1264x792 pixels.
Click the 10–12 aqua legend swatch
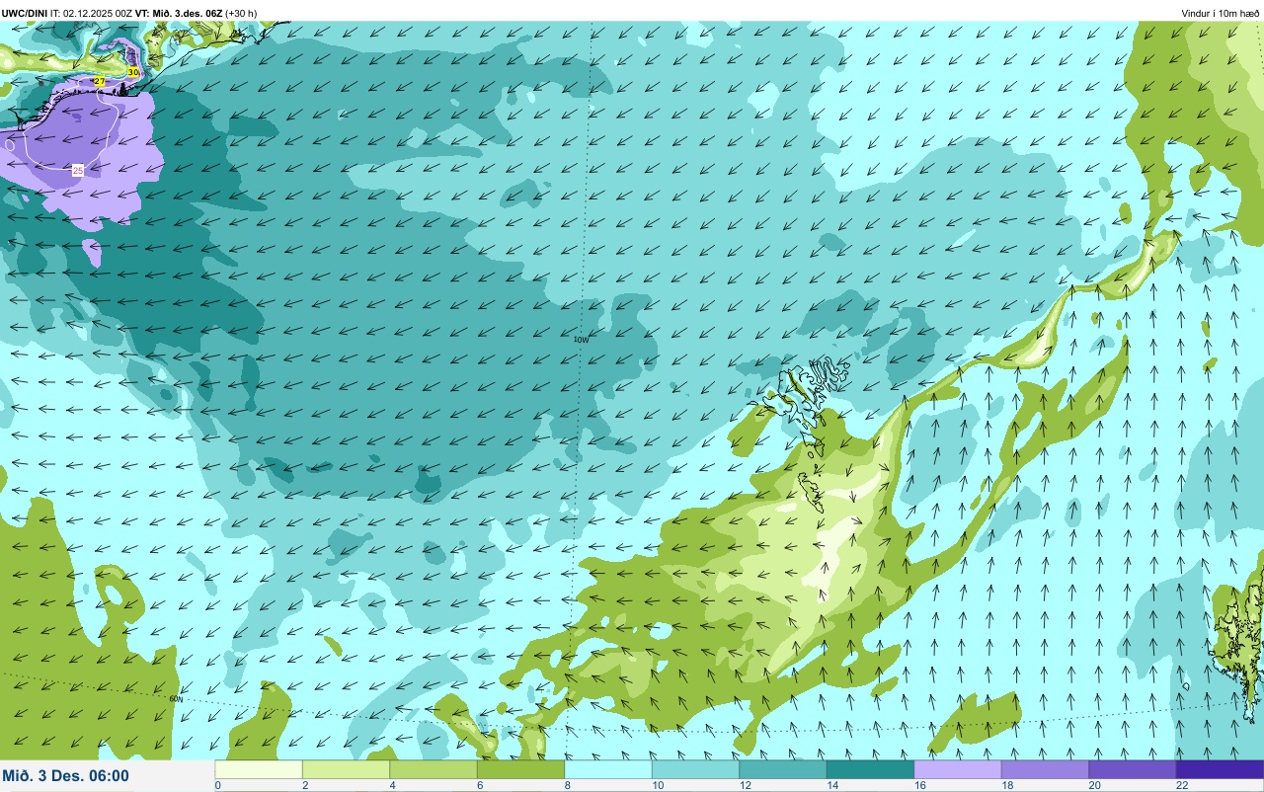tap(695, 769)
